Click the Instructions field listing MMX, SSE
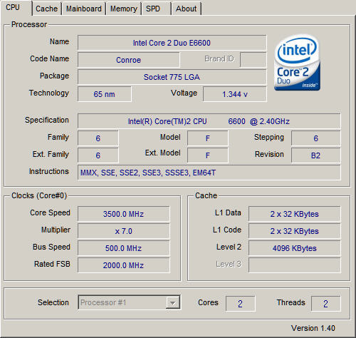This screenshot has width=356, height=338. 209,173
